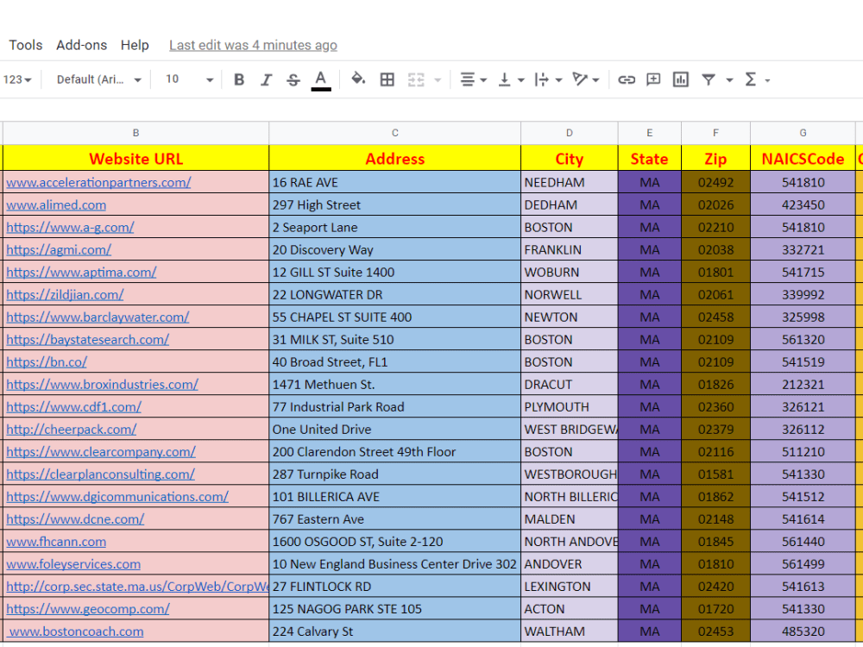Viewport: 863px width, 647px height.
Task: Open the www.alimed.com link
Action: 56,204
